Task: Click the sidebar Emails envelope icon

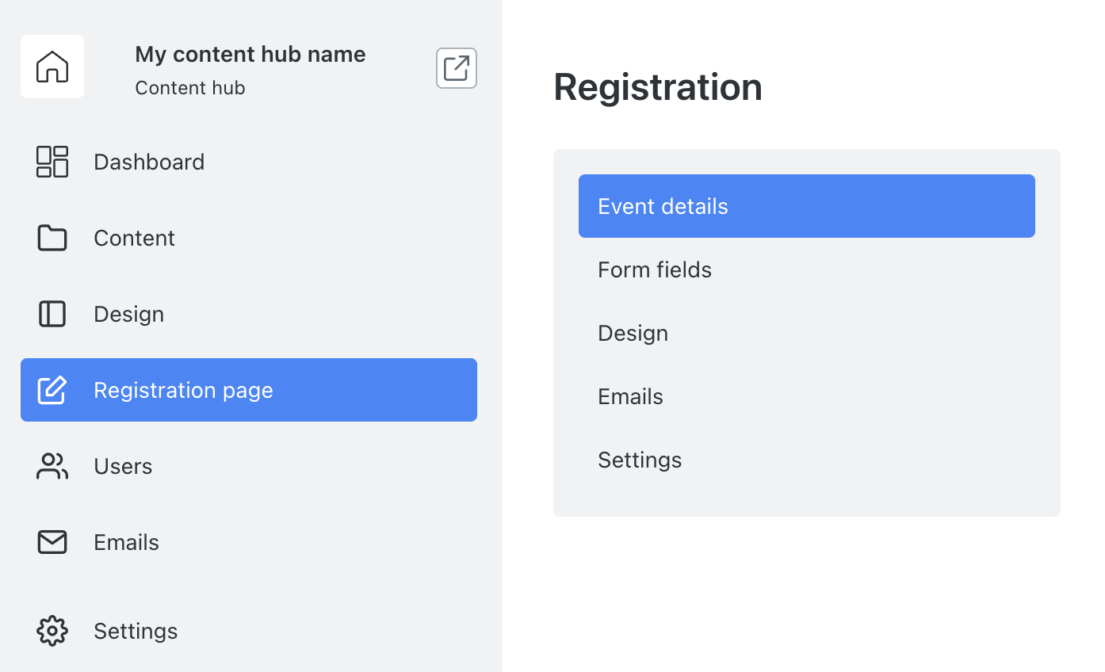Action: pyautogui.click(x=52, y=542)
